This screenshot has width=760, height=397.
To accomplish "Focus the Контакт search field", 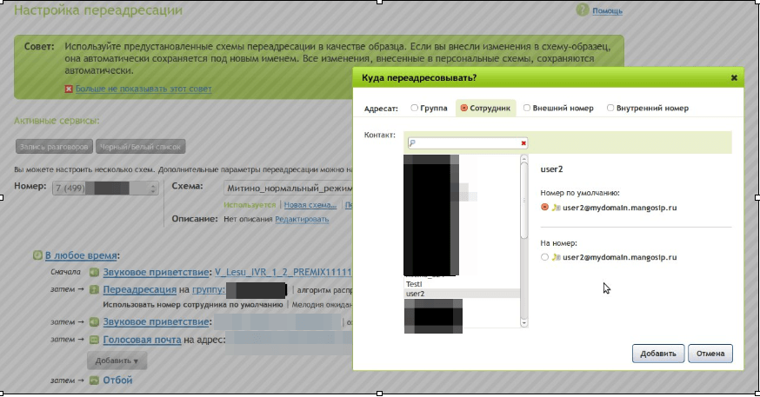I will coord(467,142).
